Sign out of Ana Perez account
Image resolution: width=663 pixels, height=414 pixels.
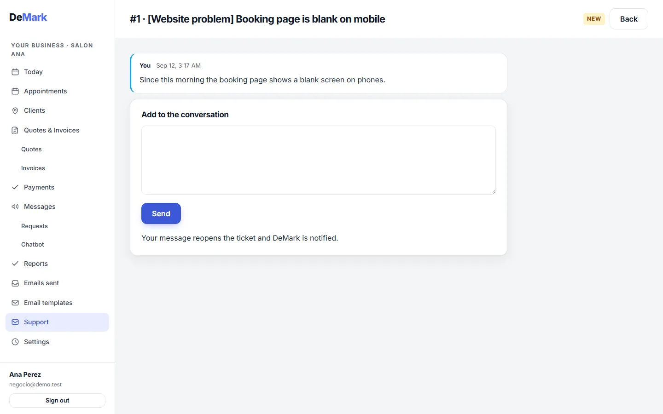coord(57,400)
